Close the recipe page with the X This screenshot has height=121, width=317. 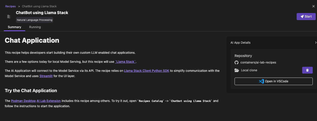pos(313,6)
